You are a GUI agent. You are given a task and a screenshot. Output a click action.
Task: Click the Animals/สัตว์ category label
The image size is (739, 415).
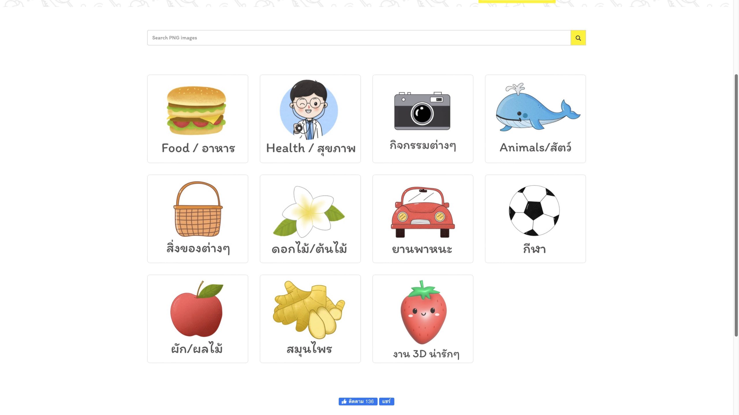(535, 147)
